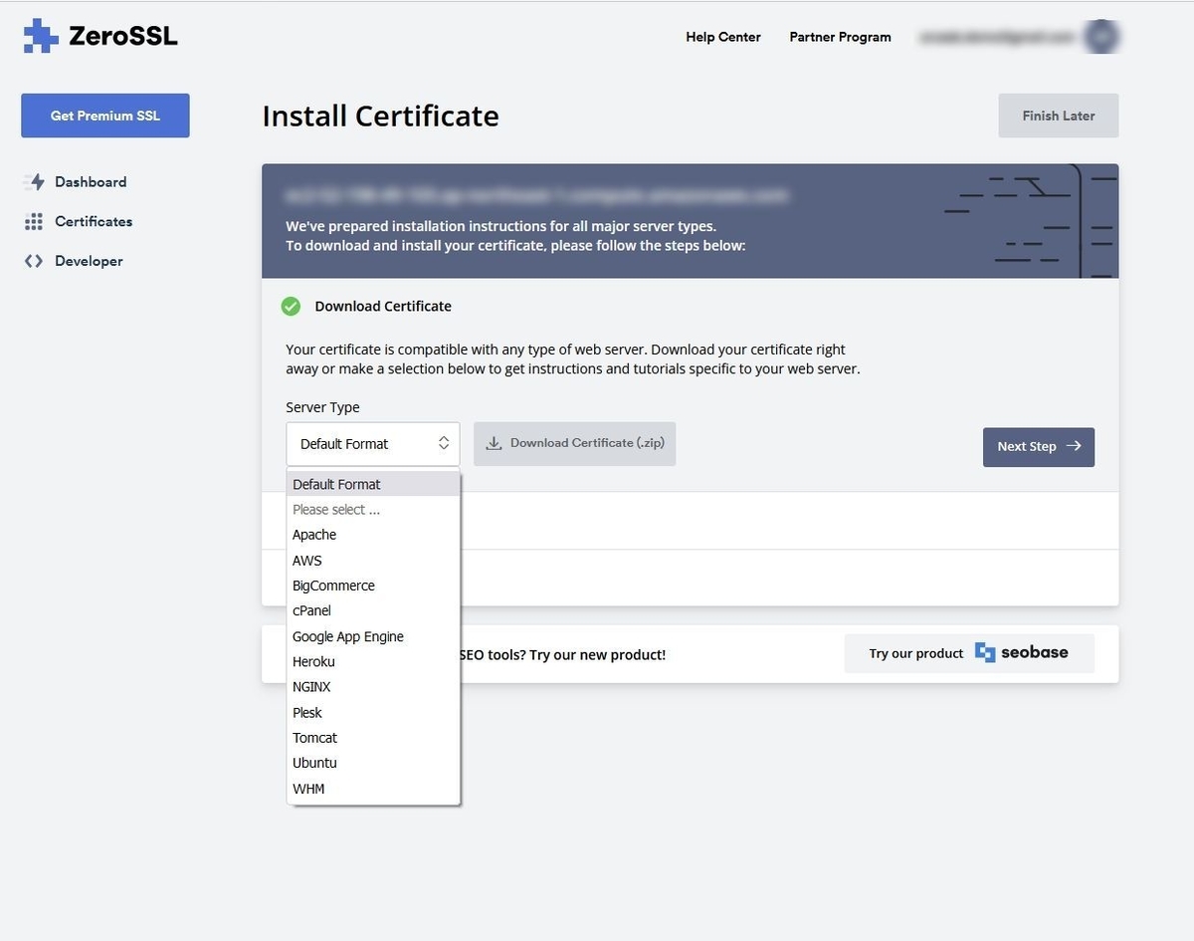Open the Dashboard page

coord(91,182)
